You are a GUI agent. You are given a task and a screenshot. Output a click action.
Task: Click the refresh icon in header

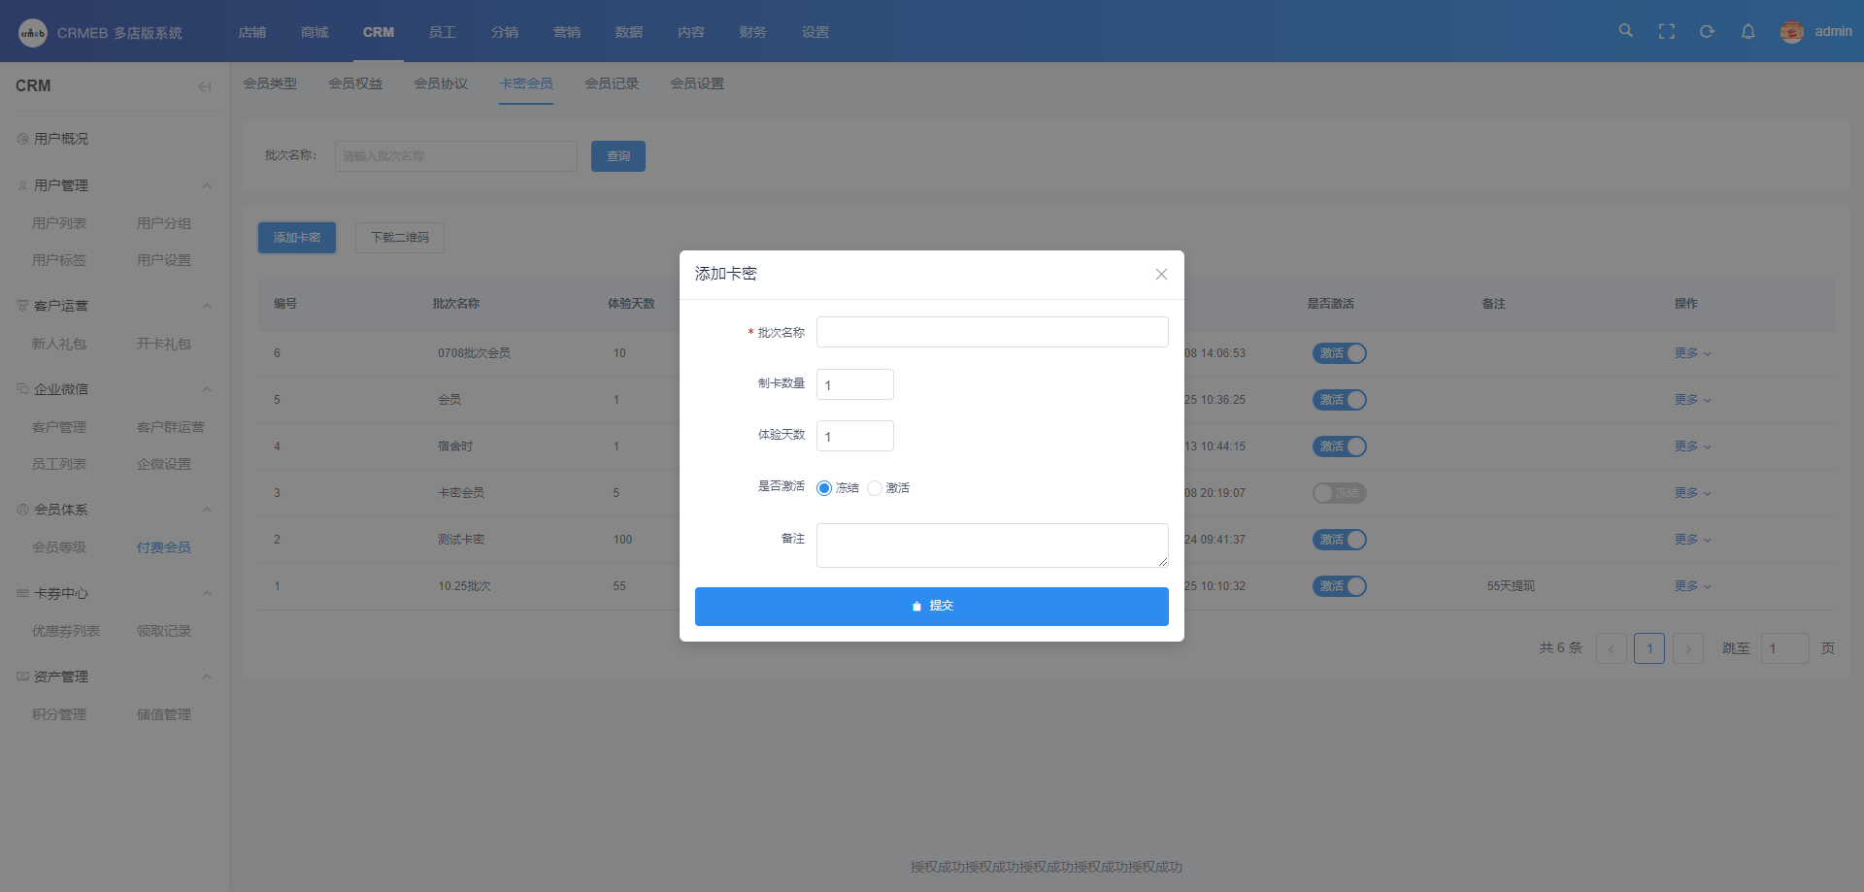[1707, 31]
